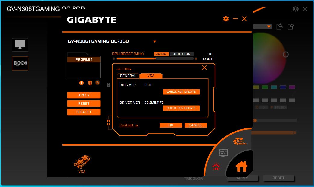The width and height of the screenshot is (314, 187).
Task: Select the monitor device icon in sidebar
Action: pyautogui.click(x=20, y=45)
